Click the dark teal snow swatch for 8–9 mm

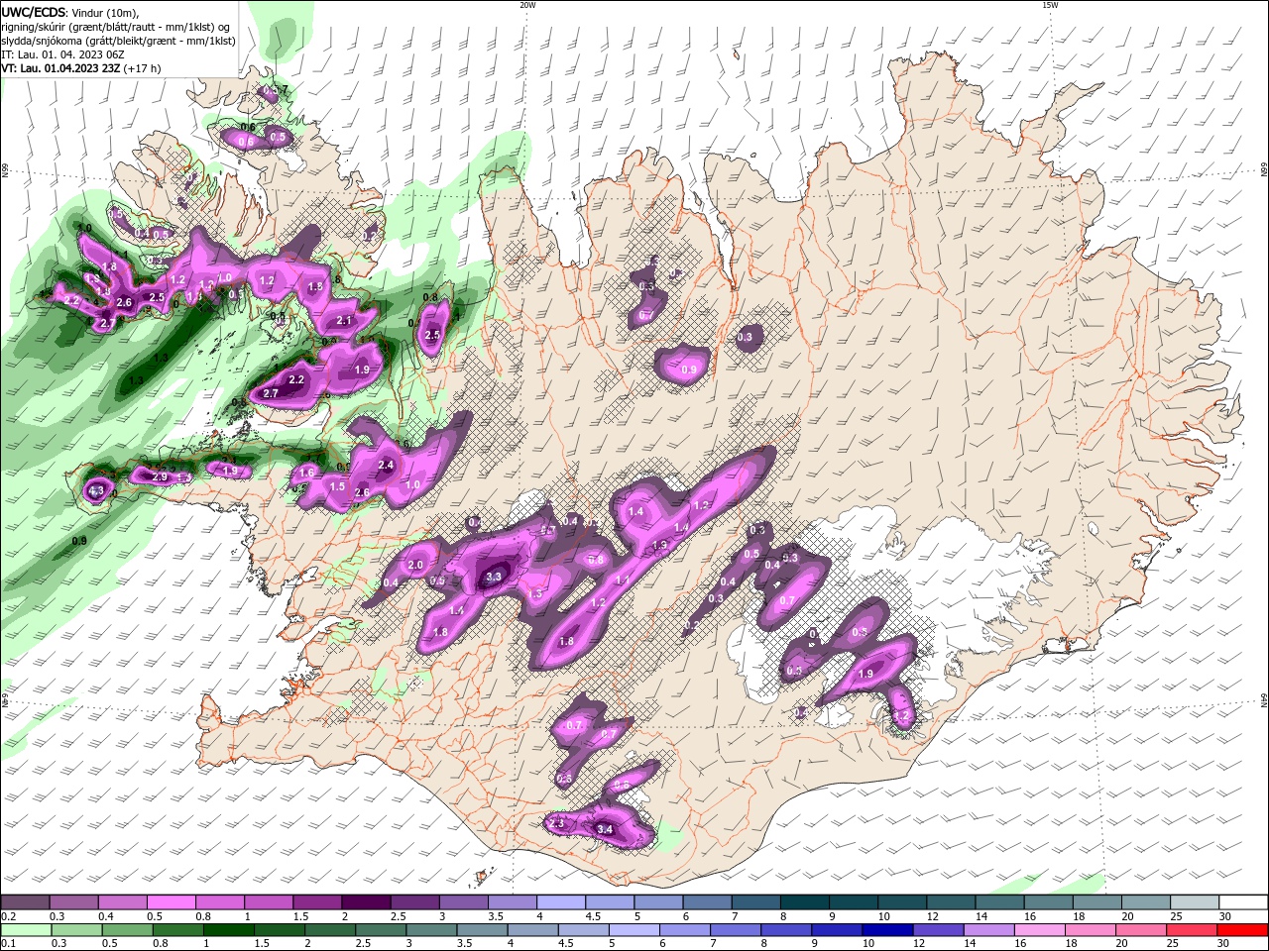(x=805, y=902)
